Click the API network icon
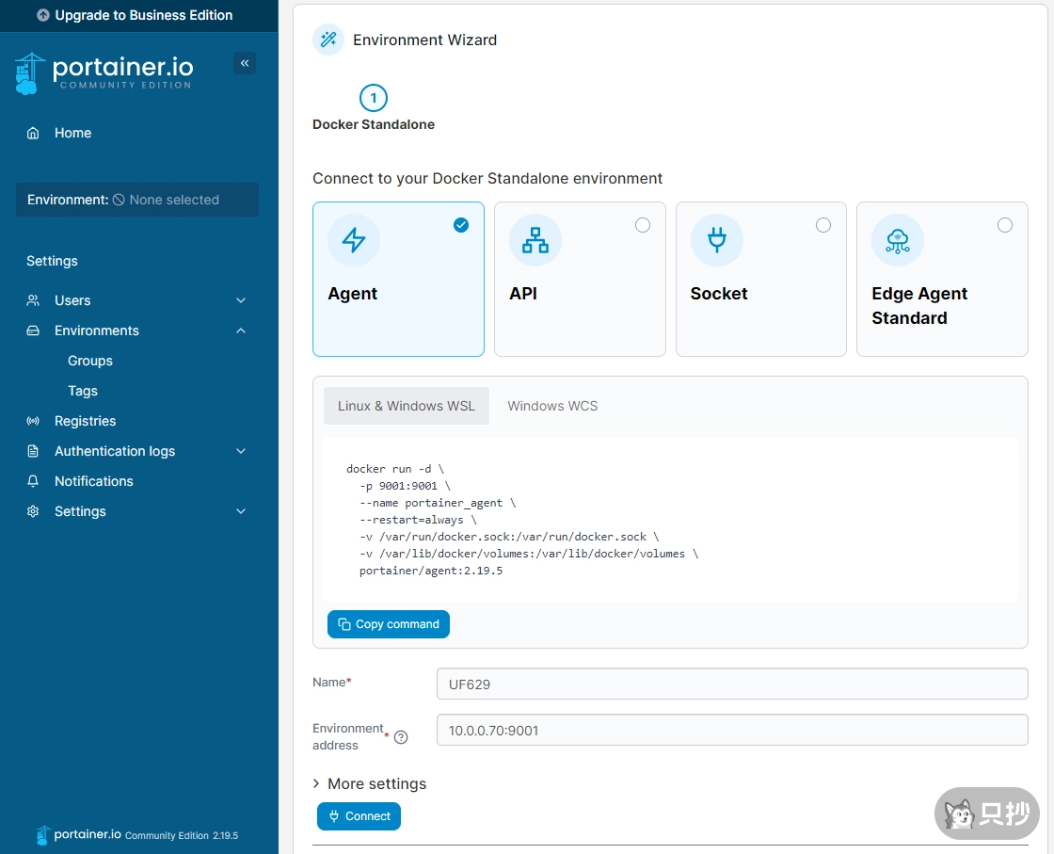The height and width of the screenshot is (854, 1054). [x=535, y=240]
